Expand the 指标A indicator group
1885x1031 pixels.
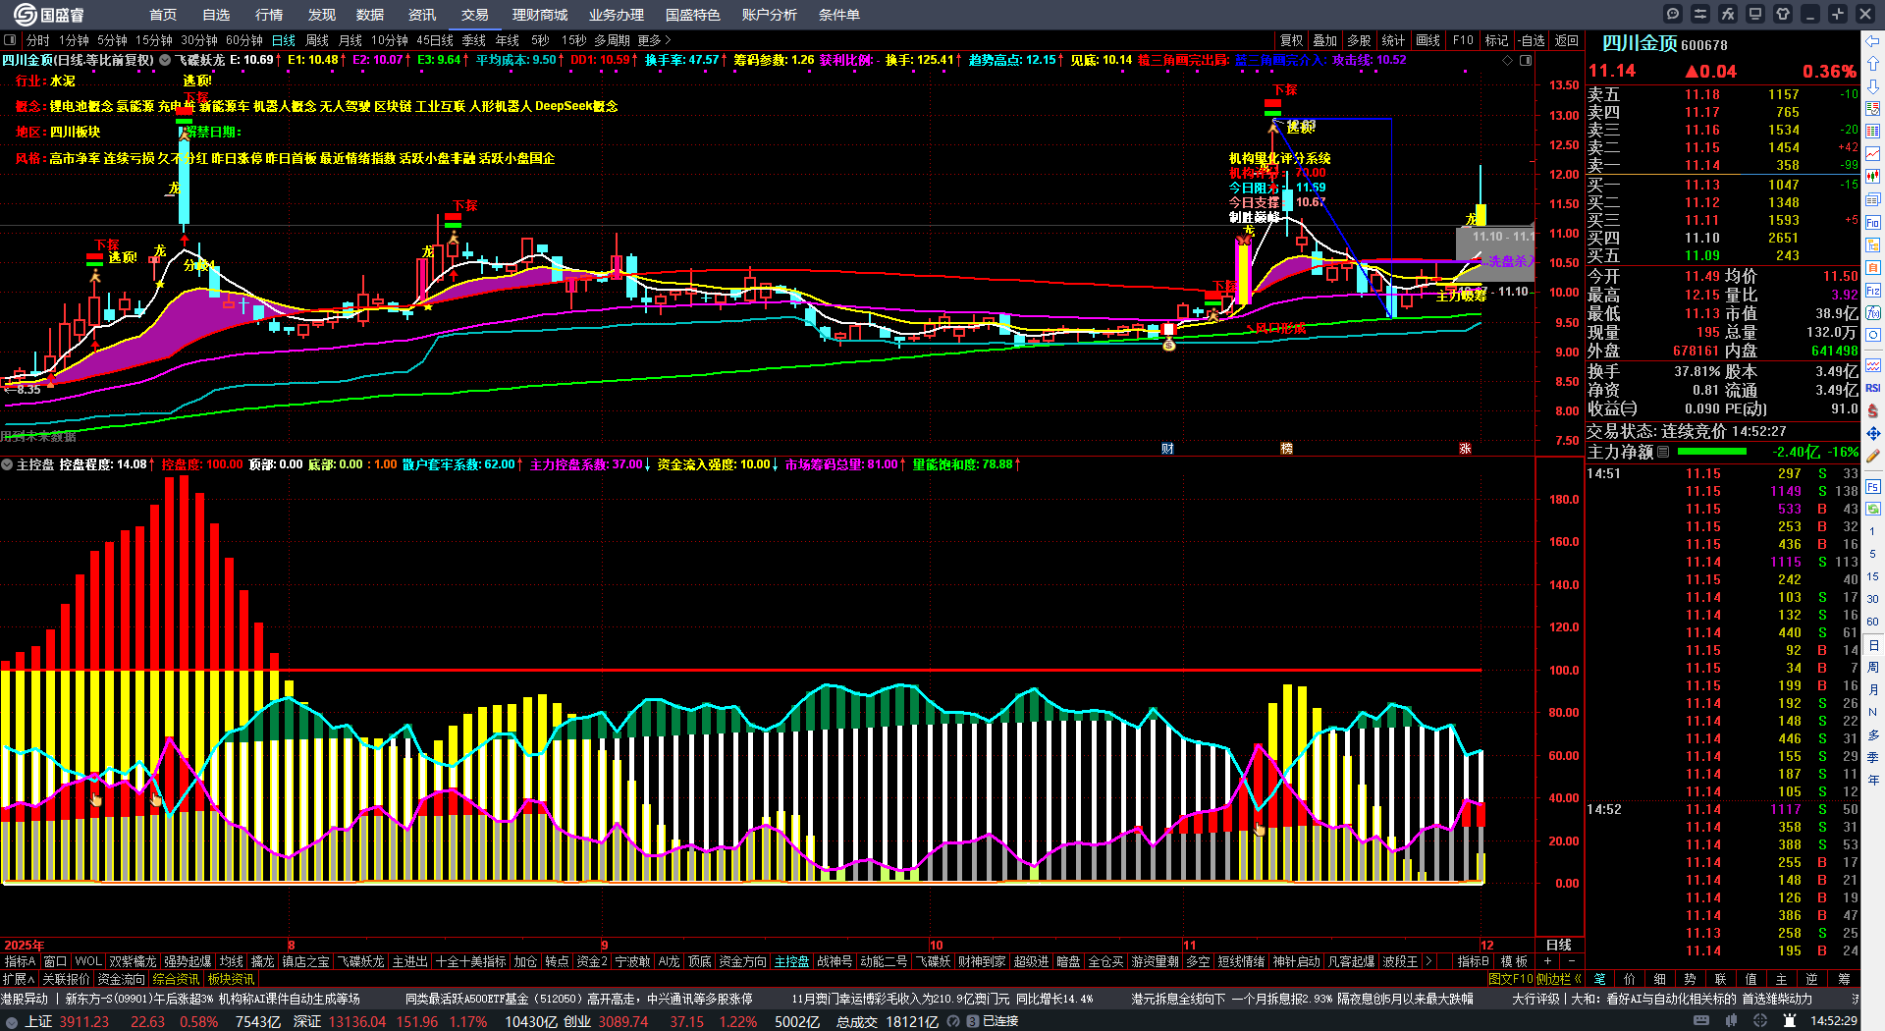[20, 961]
